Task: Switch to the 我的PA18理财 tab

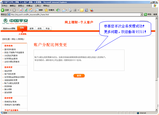Action: pyautogui.click(x=9, y=28)
